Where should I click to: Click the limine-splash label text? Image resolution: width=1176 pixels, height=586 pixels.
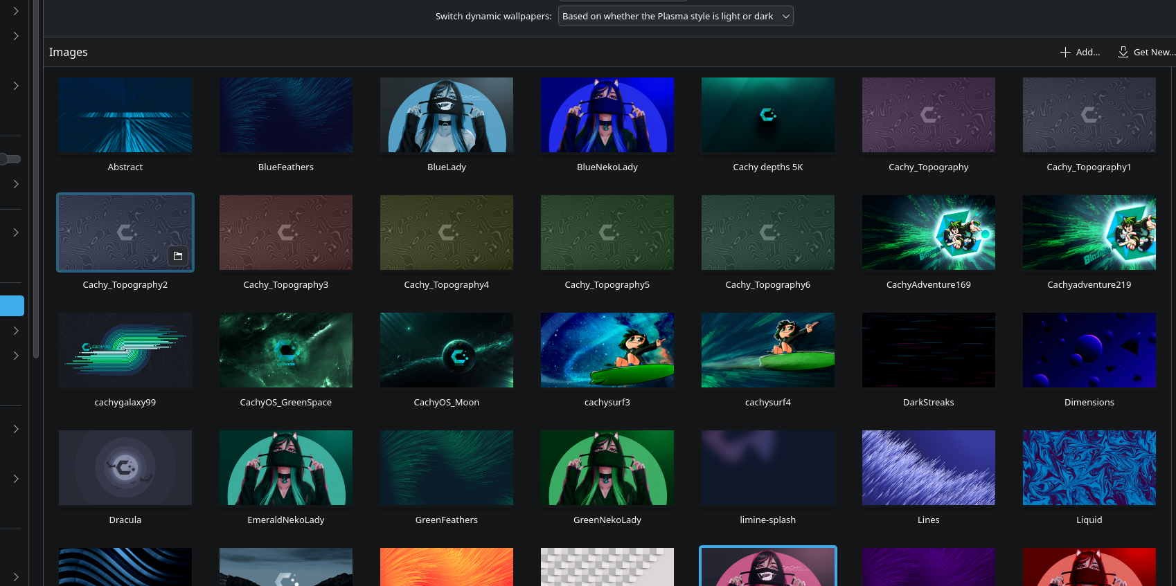coord(768,520)
